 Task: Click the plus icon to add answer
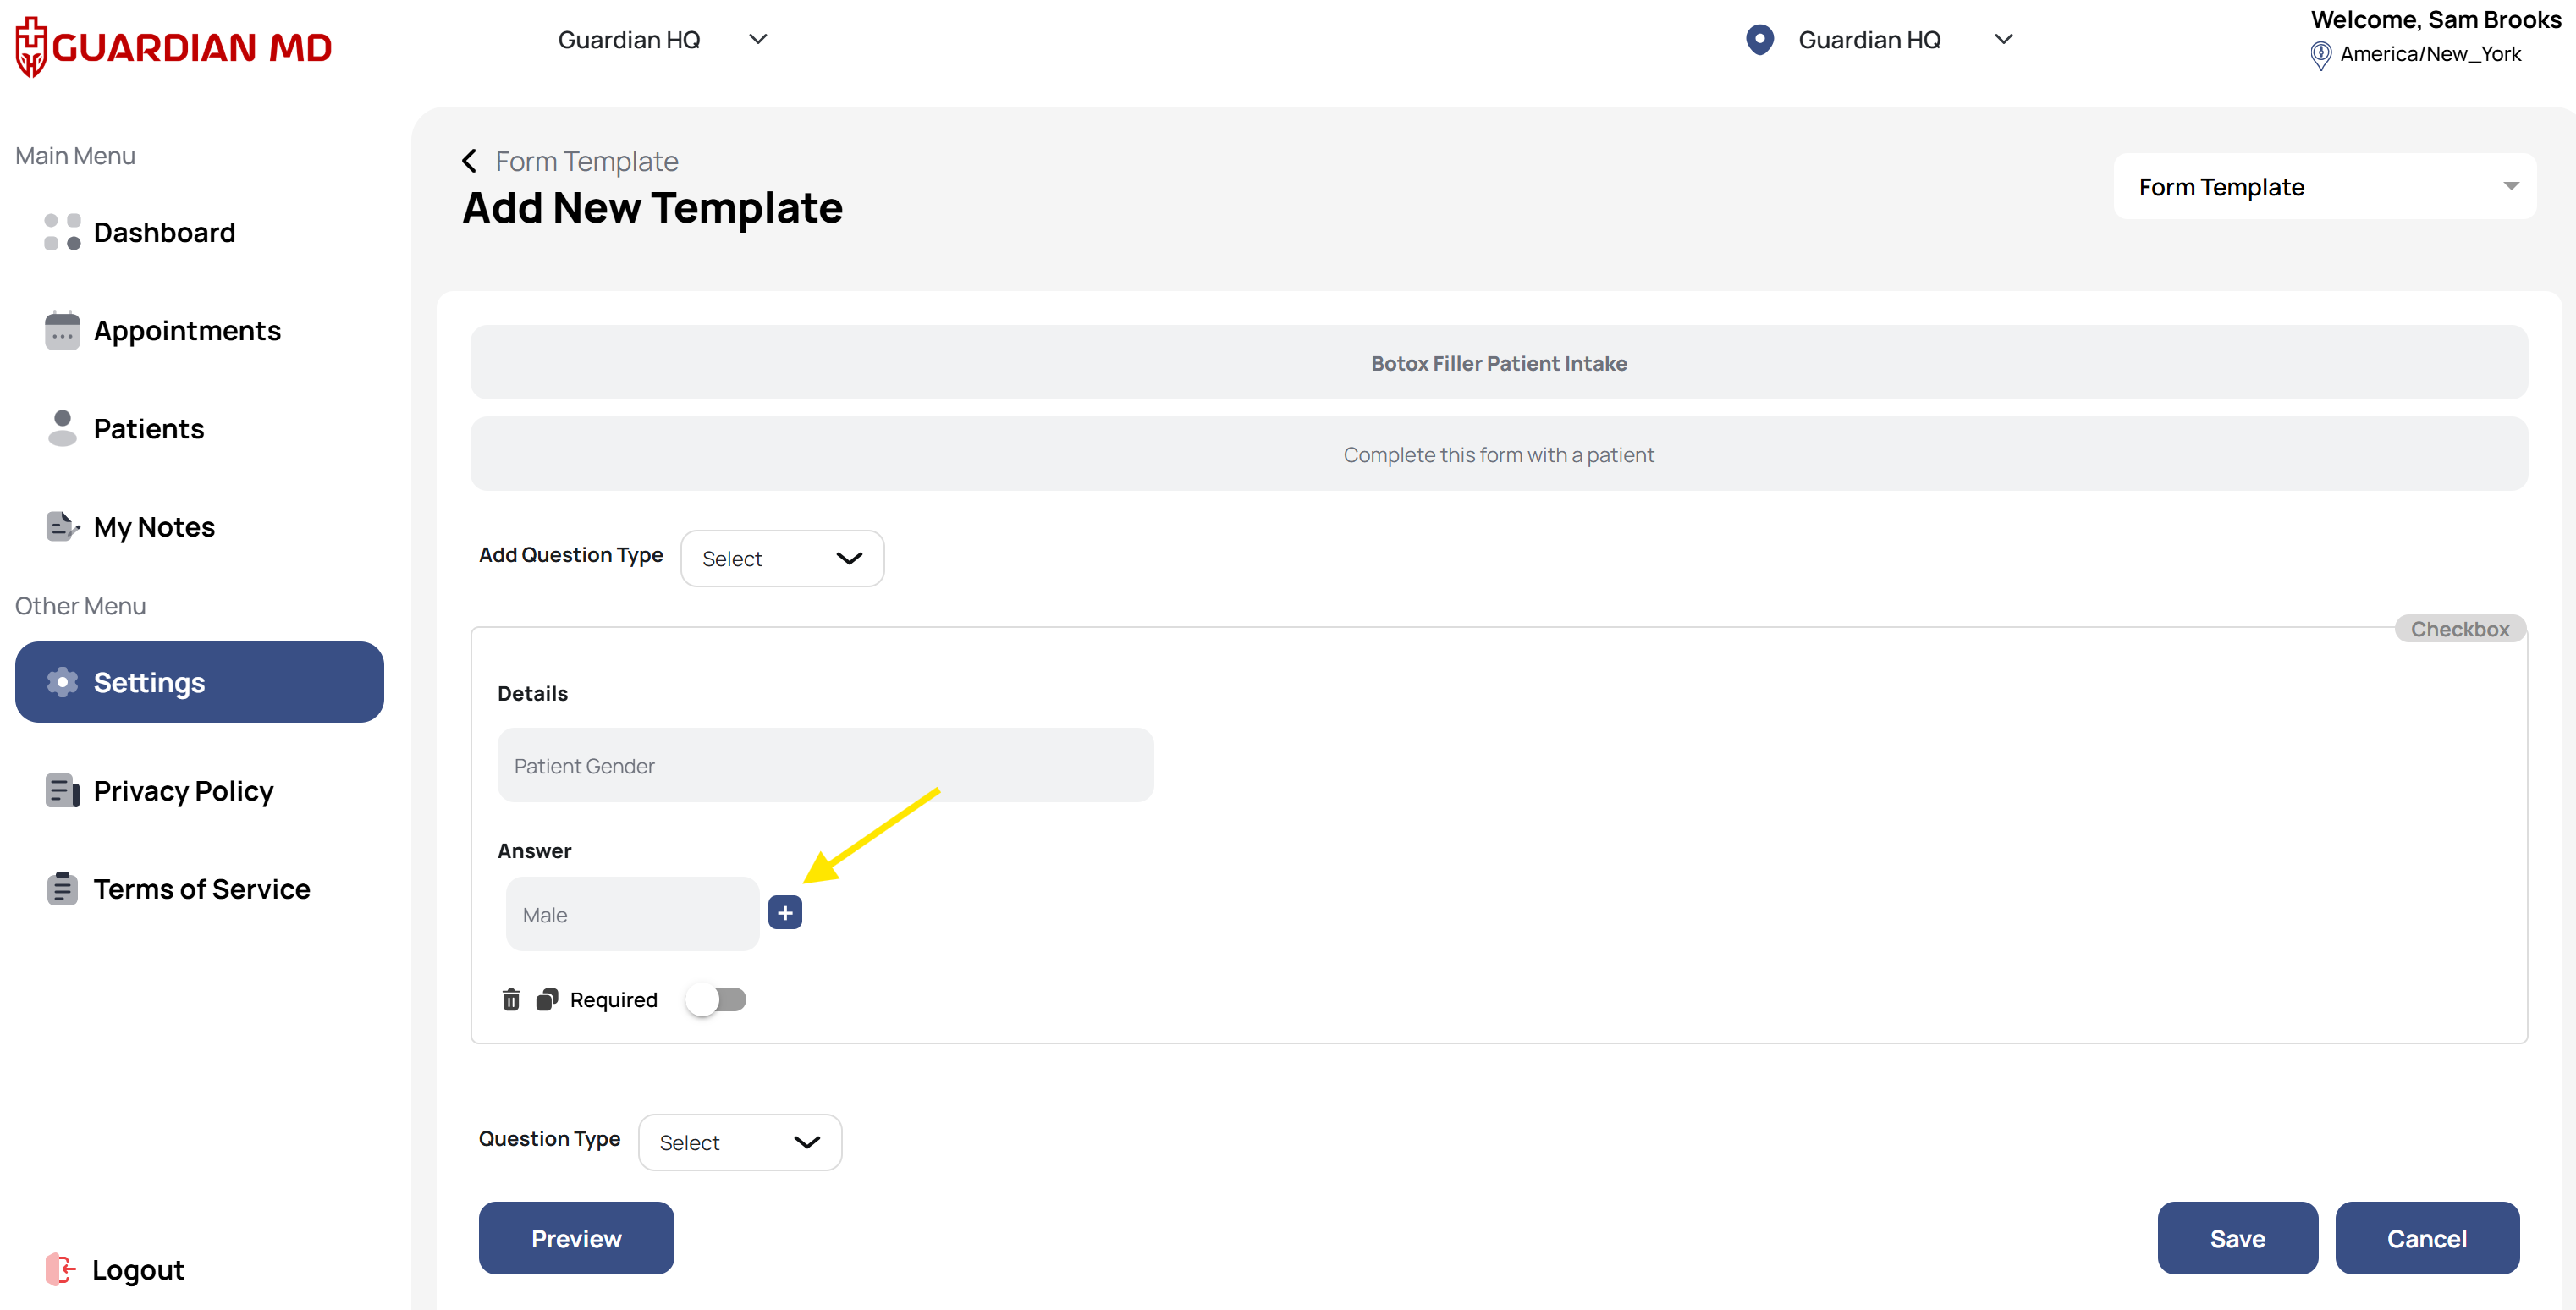click(x=785, y=912)
